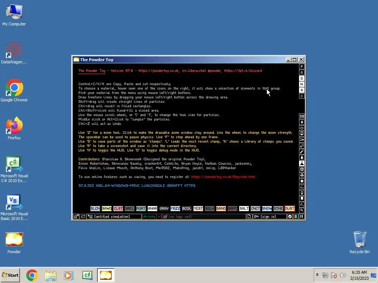Toggle the P pretty powders quick option
The width and height of the screenshot is (378, 283).
(x=302, y=67)
